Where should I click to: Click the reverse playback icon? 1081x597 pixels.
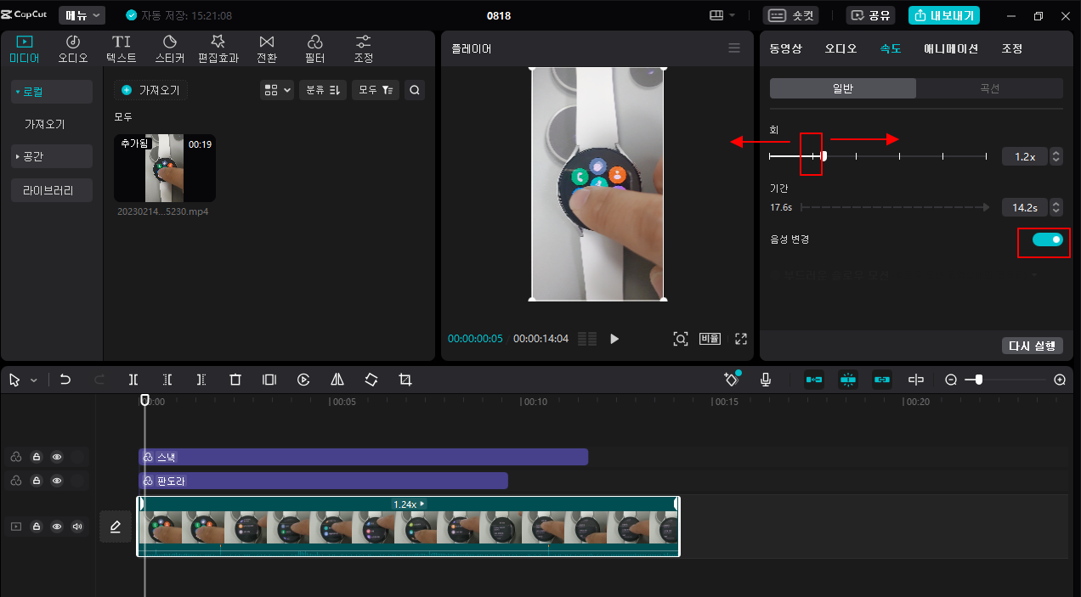303,380
